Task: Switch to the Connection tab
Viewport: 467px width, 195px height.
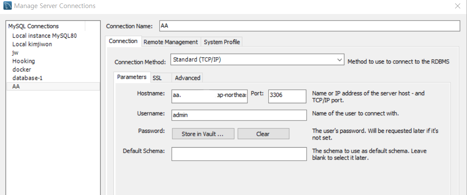Action: [x=123, y=41]
